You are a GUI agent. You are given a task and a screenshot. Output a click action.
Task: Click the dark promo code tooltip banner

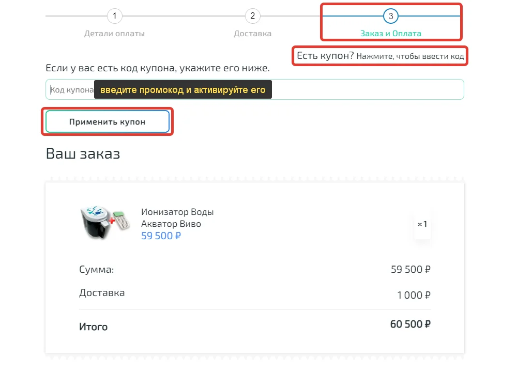(x=182, y=89)
